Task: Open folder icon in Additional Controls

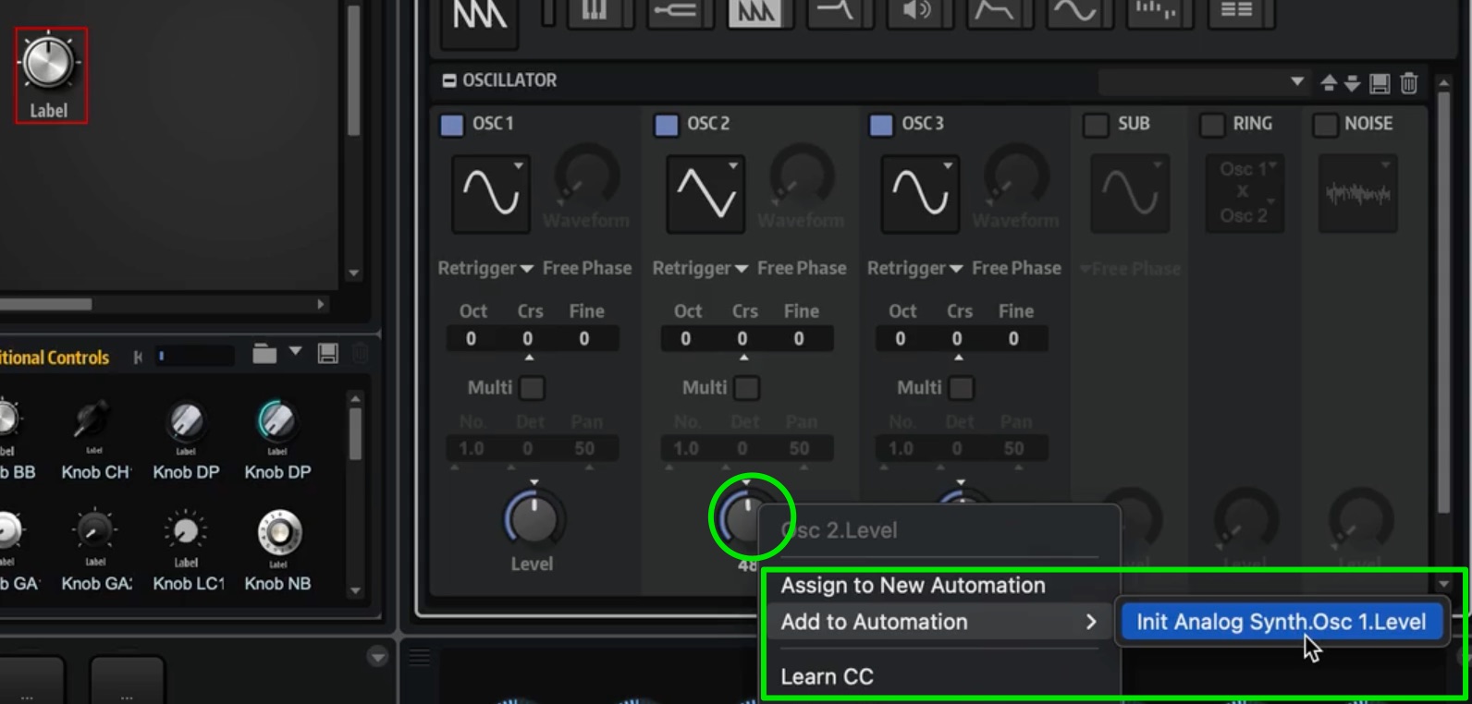Action: click(264, 354)
